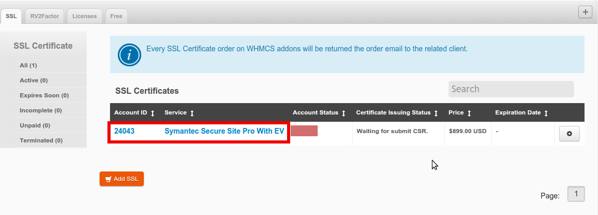Show Expires Soon (0) certificates

[x=44, y=95]
